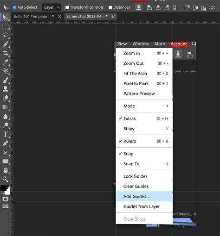This screenshot has height=236, width=220.
Task: Select the Brush tool
Action: pyautogui.click(x=6, y=80)
